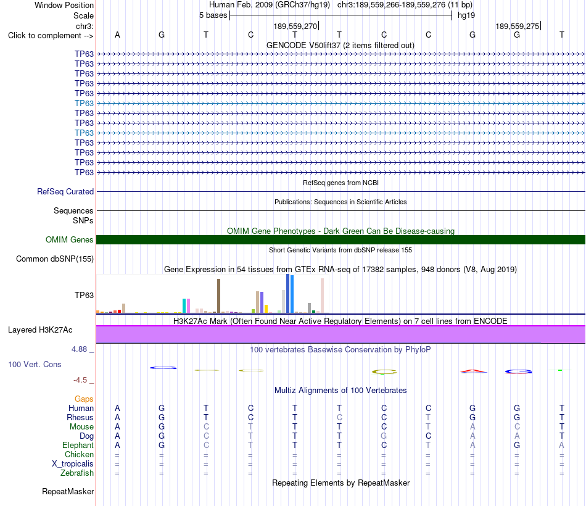The height and width of the screenshot is (506, 586).
Task: Select the Common dbSNP(155) track label
Action: (x=54, y=259)
